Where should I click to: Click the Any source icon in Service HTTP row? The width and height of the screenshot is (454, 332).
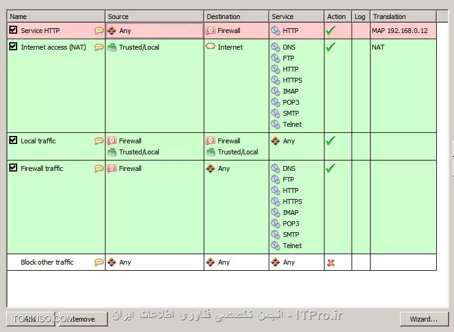click(112, 31)
